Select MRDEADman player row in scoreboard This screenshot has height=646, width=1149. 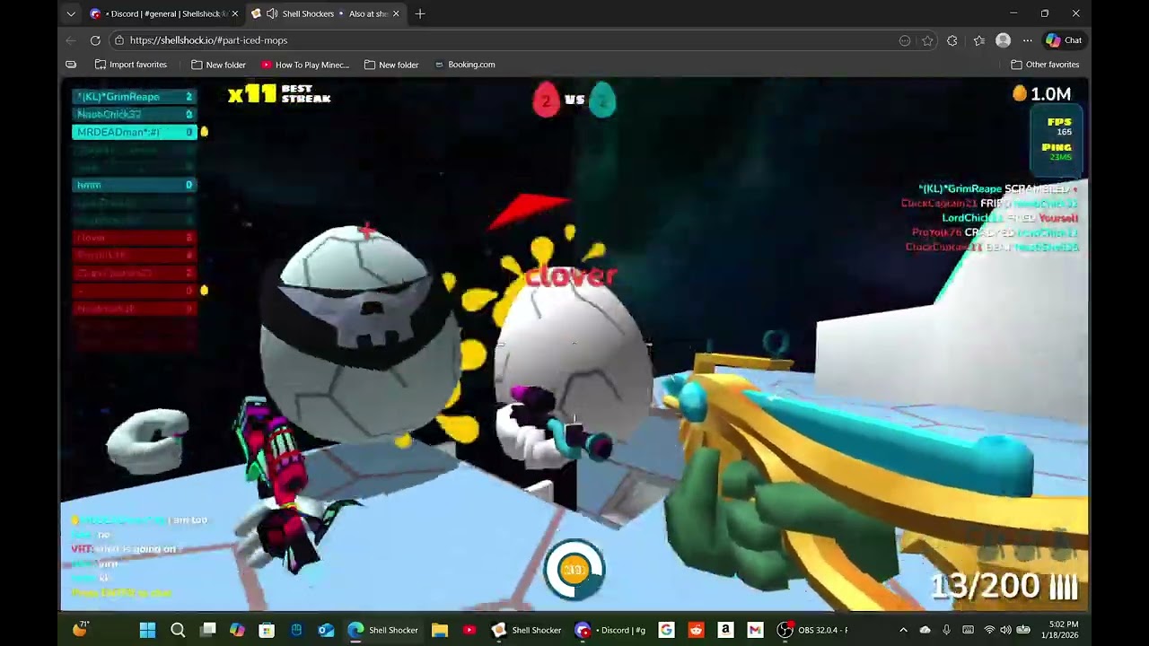click(134, 132)
